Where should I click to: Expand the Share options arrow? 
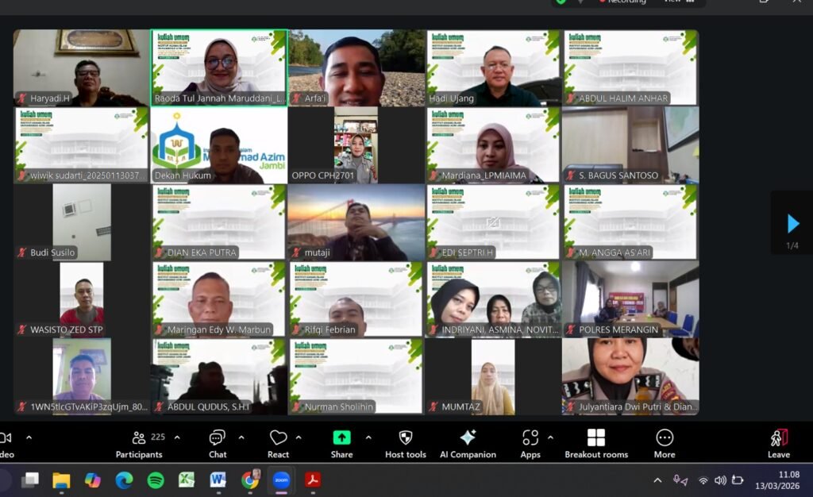click(x=368, y=437)
